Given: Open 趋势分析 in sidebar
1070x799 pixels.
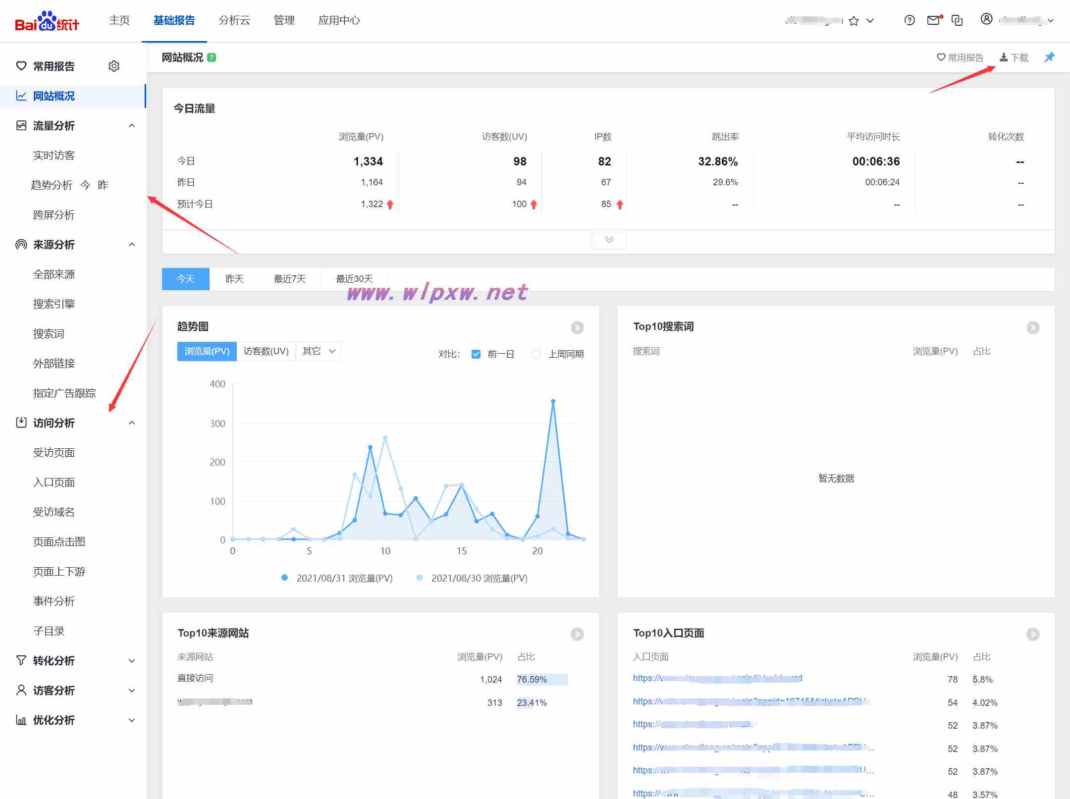Looking at the screenshot, I should click(52, 185).
